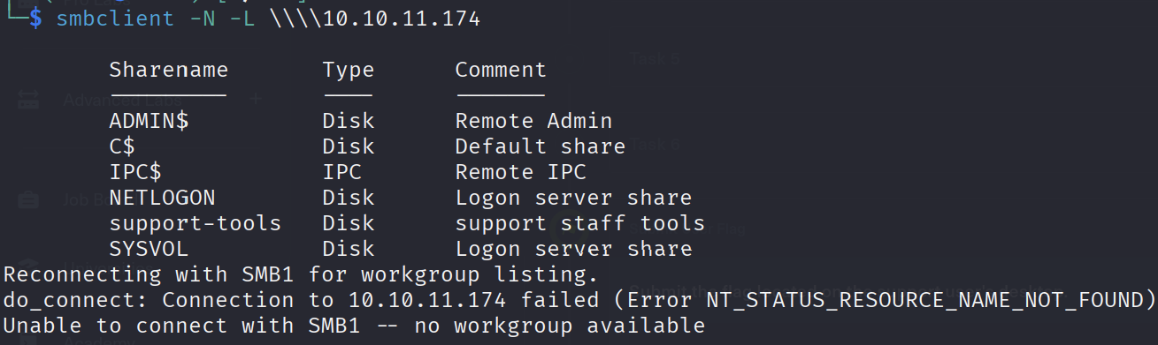
Task: Click the plus icon beside Advanced Labs
Action: pyautogui.click(x=256, y=100)
